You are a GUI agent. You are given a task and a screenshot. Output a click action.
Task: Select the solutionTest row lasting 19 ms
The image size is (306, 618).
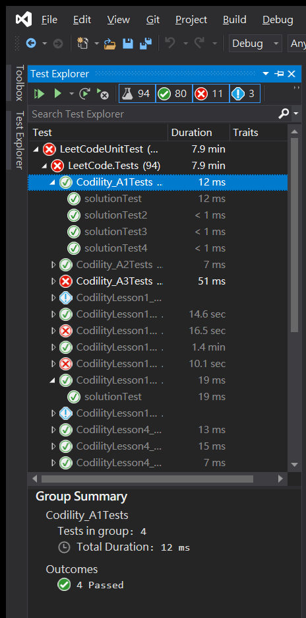(x=158, y=397)
